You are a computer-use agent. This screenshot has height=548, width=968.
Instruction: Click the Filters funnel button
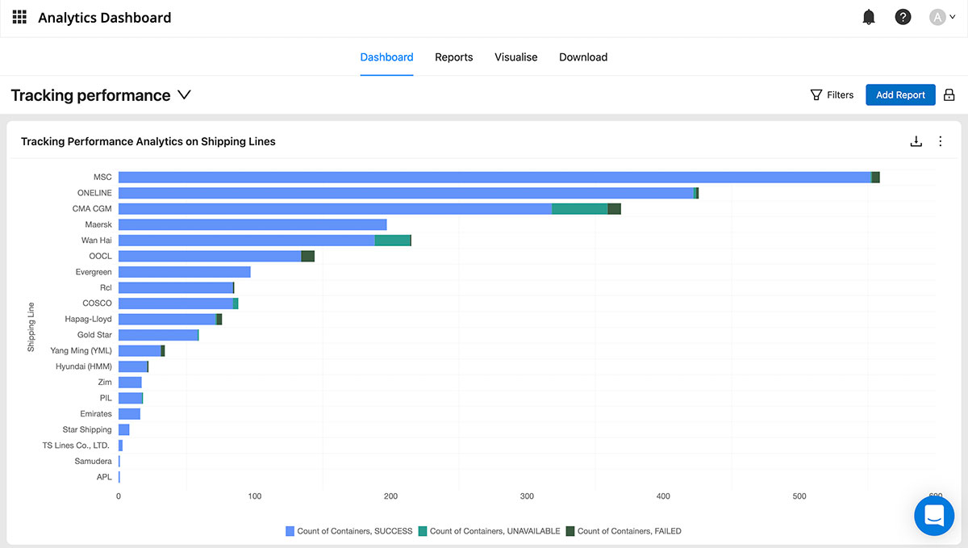pos(832,95)
